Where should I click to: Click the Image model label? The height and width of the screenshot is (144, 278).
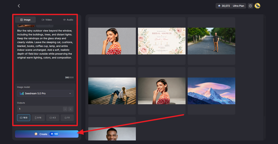coord(23,87)
